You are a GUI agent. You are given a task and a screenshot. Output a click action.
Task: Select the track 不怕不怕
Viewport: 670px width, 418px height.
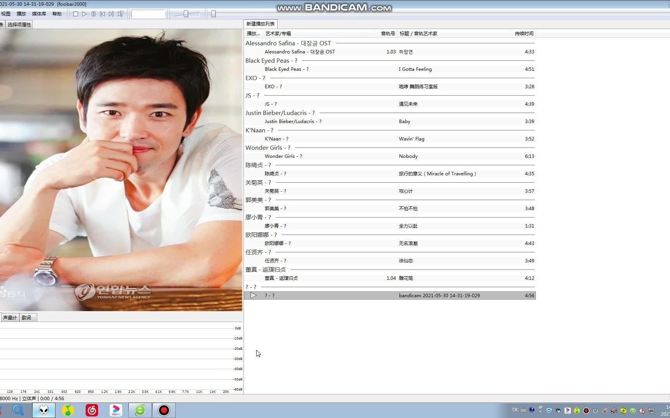[x=390, y=209]
